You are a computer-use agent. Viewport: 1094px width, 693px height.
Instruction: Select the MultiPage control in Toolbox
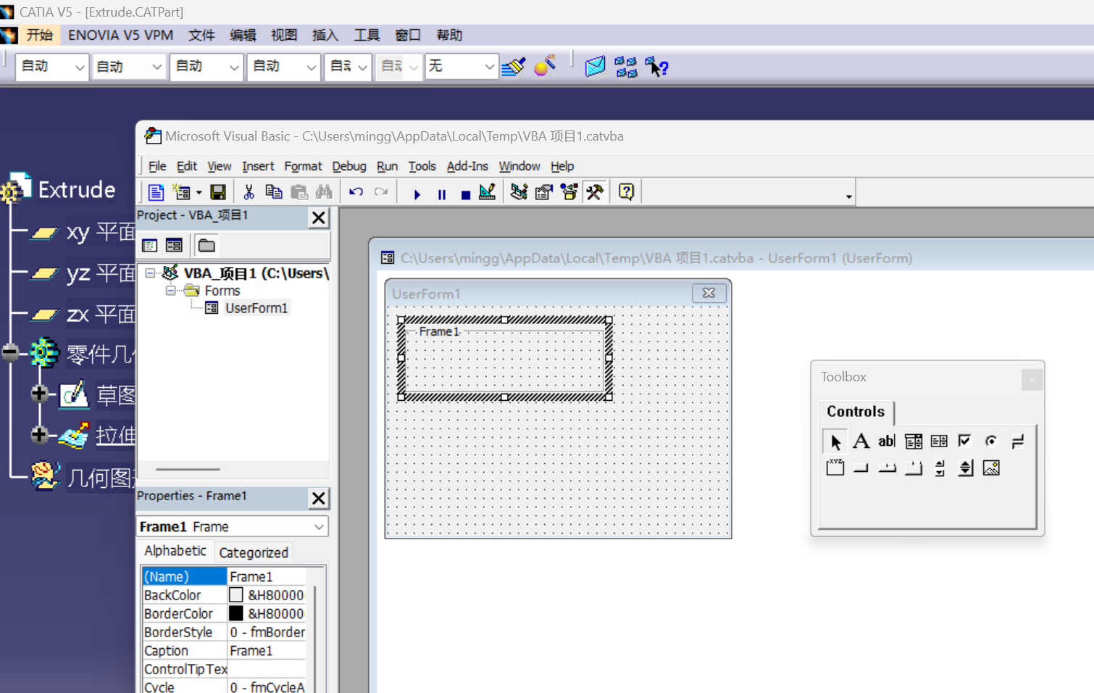pos(914,468)
